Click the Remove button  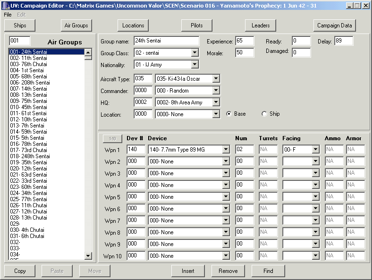pyautogui.click(x=228, y=271)
